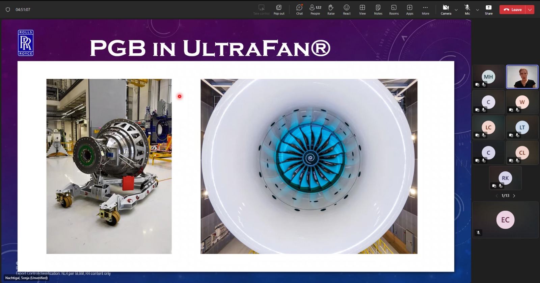
Task: Click the muted mic icon on EC tile
Action: coord(478,232)
